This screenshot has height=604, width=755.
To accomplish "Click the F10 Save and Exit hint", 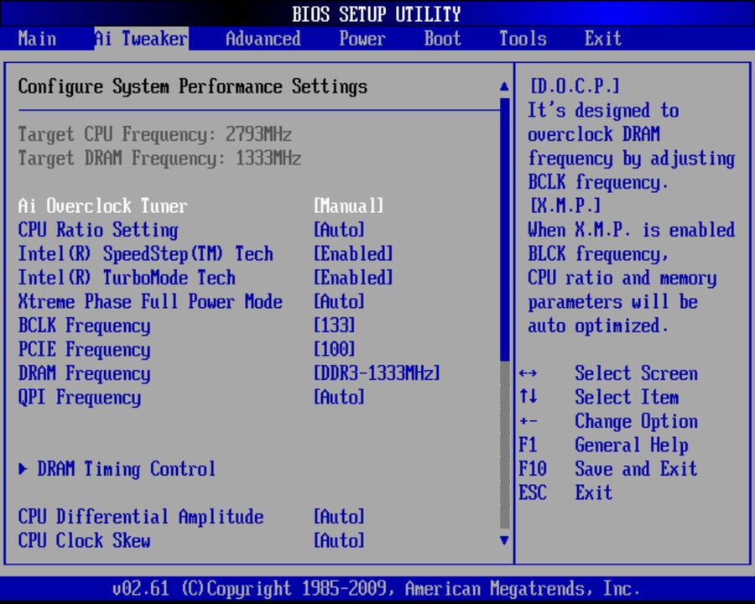I will (607, 469).
